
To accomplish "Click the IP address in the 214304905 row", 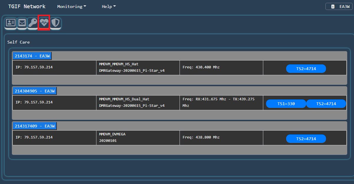I will click(34, 102).
